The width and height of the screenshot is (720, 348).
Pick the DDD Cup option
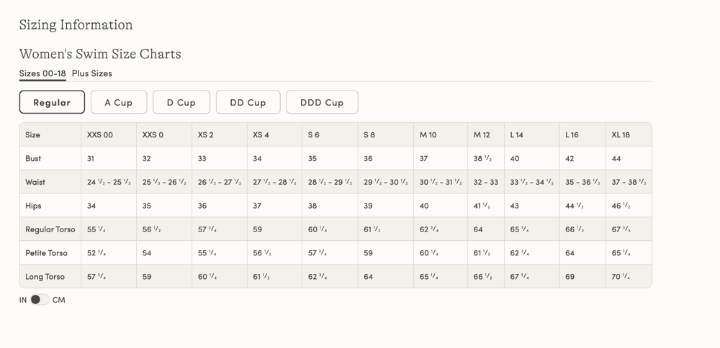click(x=322, y=102)
